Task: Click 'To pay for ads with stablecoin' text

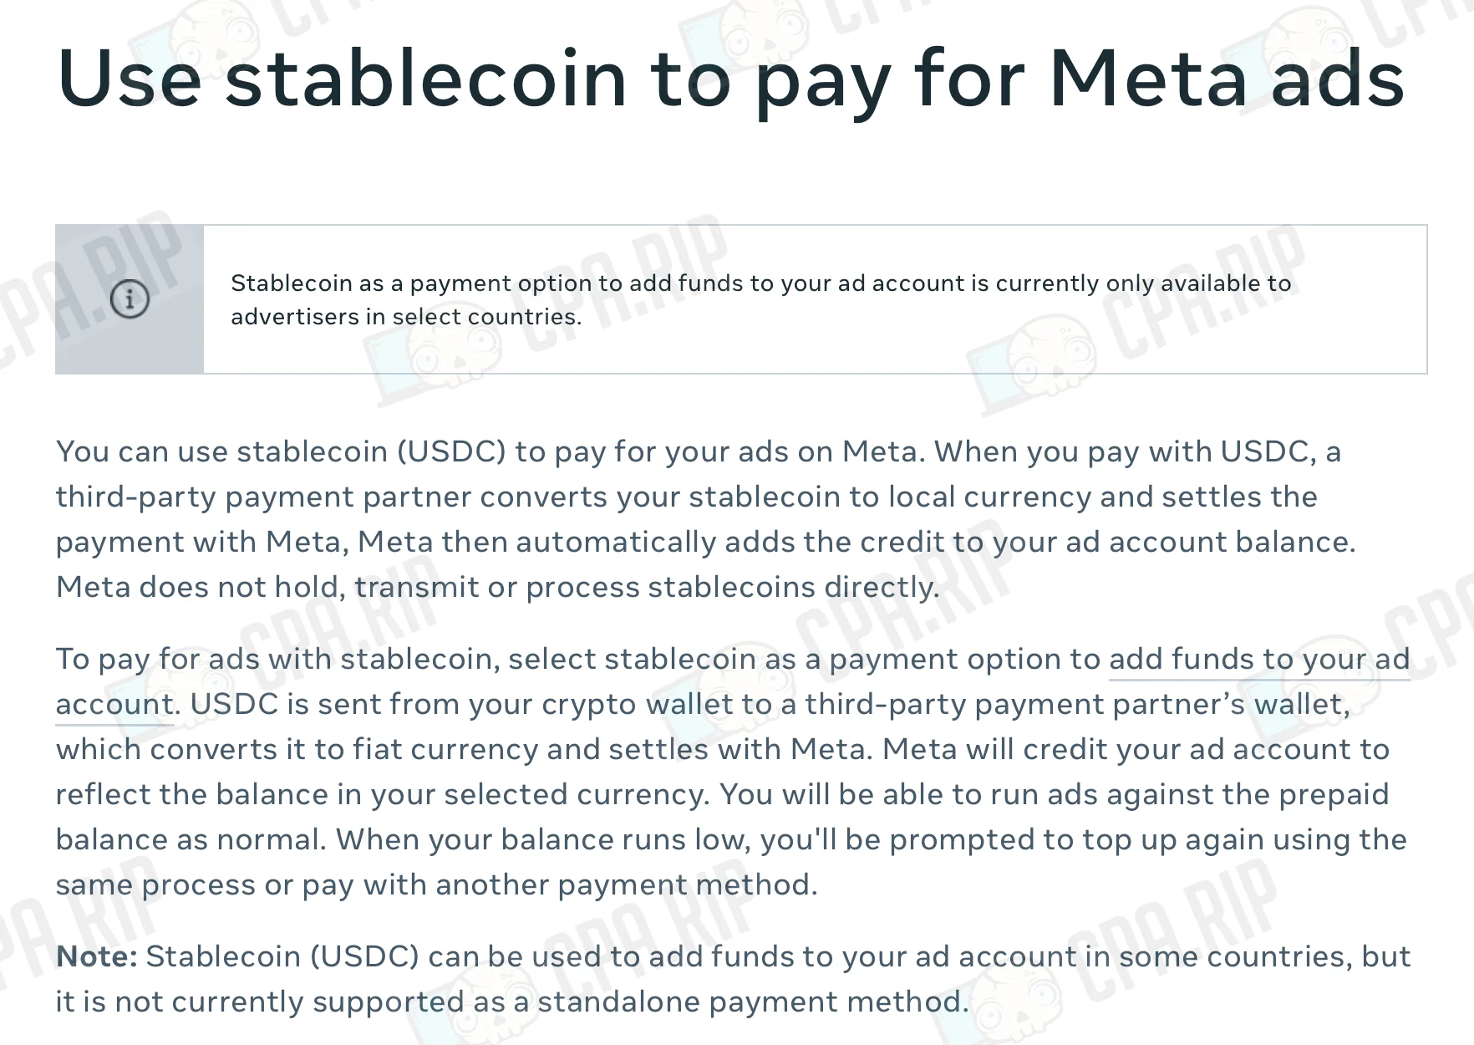Action: pos(277,659)
